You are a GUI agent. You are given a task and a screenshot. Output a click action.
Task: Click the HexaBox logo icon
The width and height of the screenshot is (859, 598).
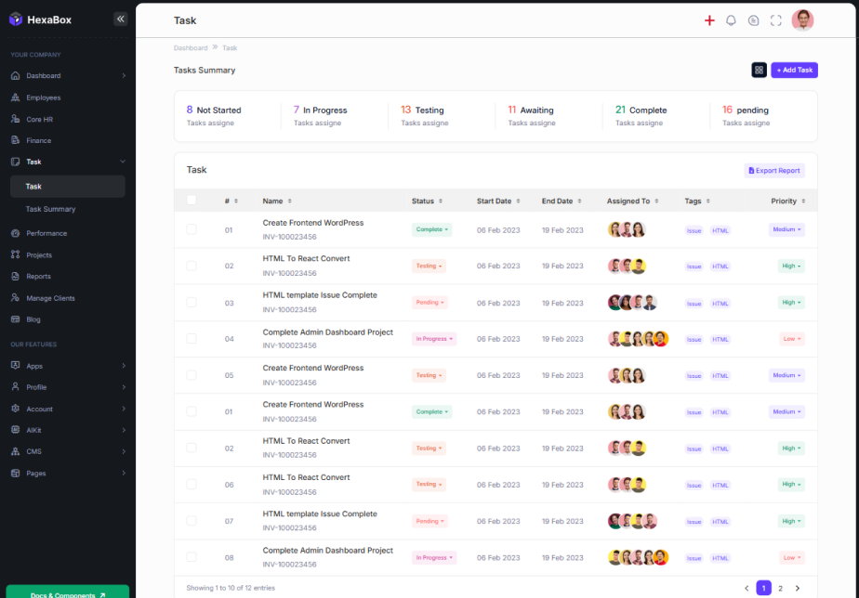point(16,19)
